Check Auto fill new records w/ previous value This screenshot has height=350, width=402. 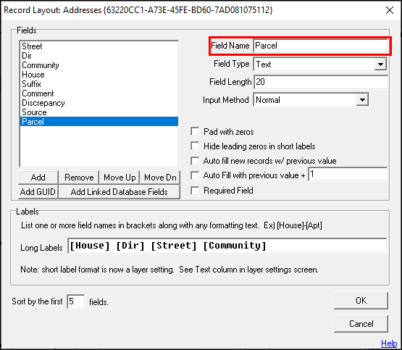click(195, 161)
